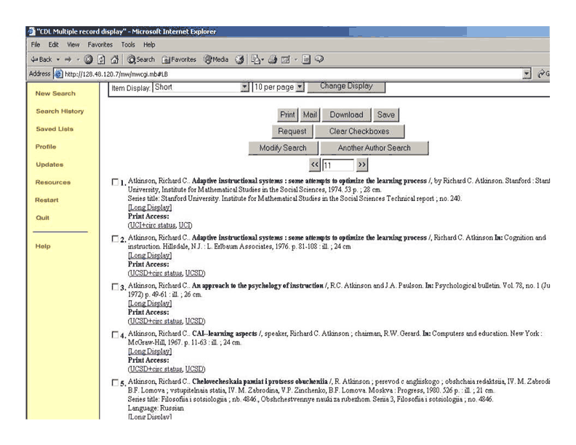
Task: Click the Clear Checkboxes button
Action: [359, 131]
